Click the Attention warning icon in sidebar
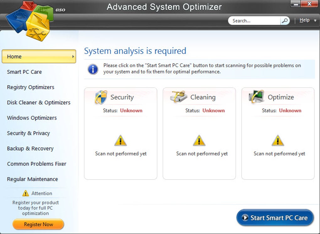The image size is (320, 234). [x=25, y=193]
